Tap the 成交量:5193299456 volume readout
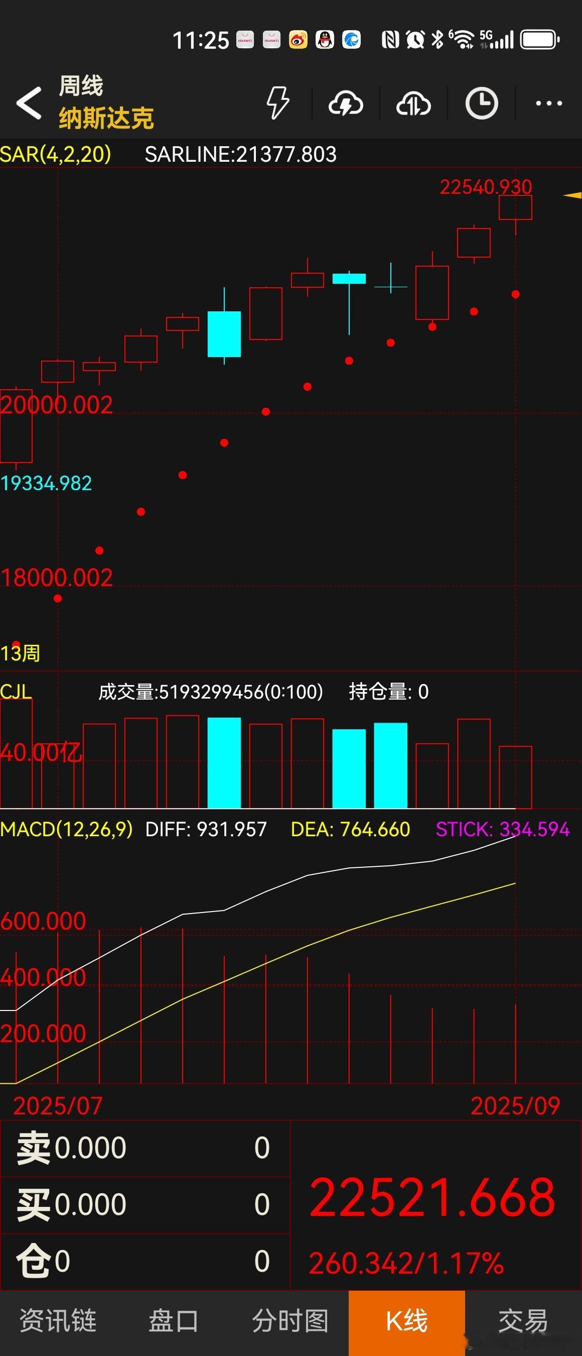 211,692
